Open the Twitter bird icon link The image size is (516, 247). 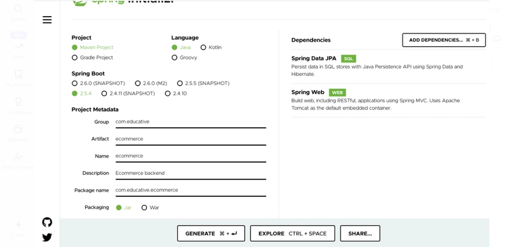pos(47,237)
